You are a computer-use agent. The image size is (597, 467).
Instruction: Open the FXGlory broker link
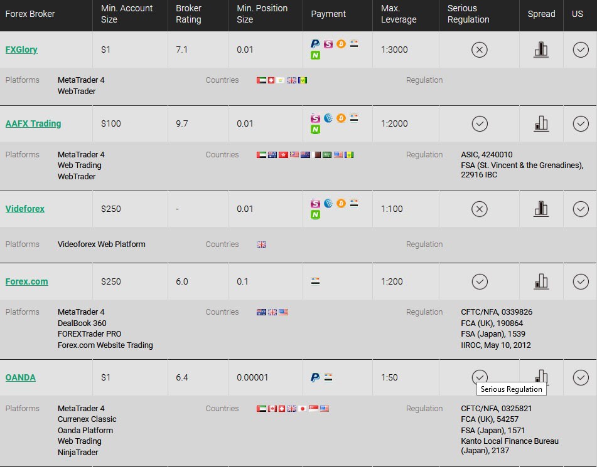tap(21, 50)
